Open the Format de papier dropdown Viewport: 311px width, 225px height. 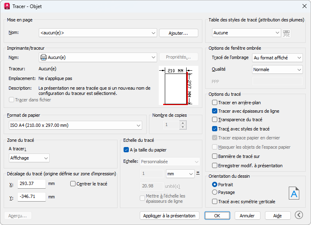75,126
